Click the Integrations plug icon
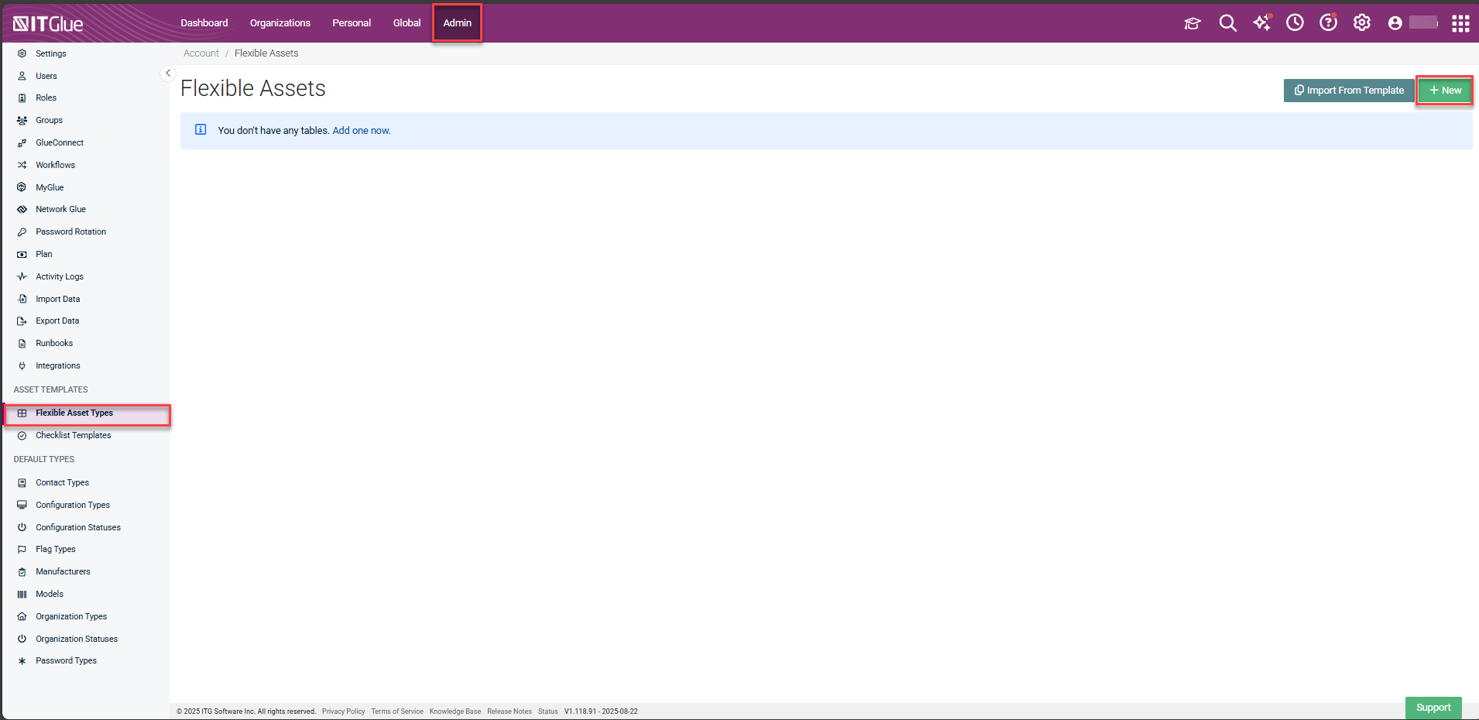Viewport: 1479px width, 720px height. [x=22, y=365]
